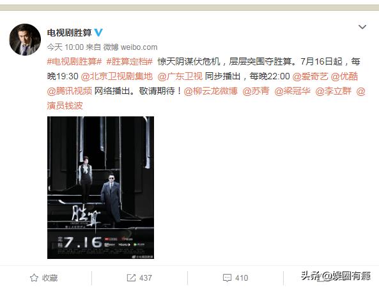This screenshot has width=379, height=289.
Task: Visit the @柳云龙微博 profile mention
Action: [211, 91]
